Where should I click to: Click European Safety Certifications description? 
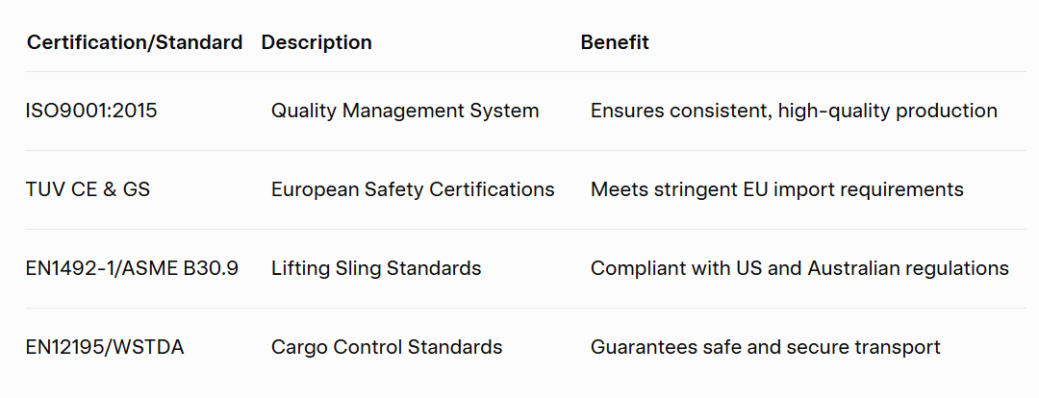413,189
